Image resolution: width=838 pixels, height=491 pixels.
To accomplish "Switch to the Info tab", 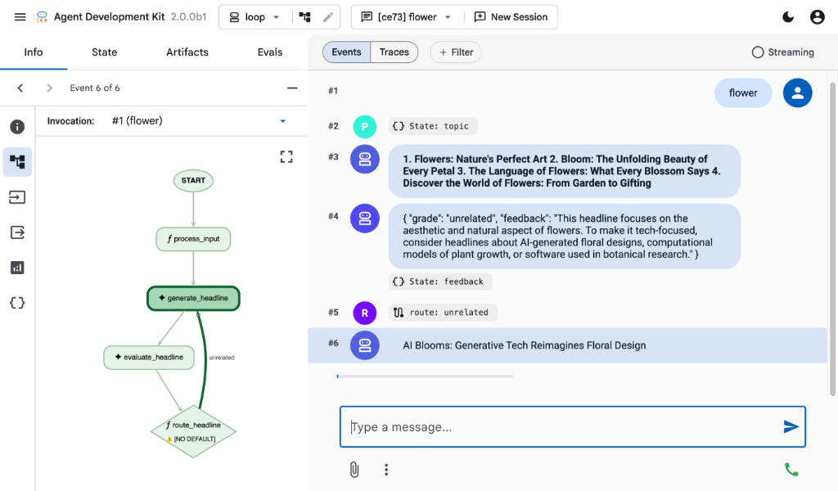I will pyautogui.click(x=33, y=52).
